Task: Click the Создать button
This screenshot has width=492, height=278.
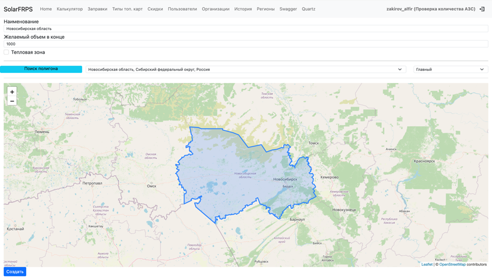Action: 15,271
